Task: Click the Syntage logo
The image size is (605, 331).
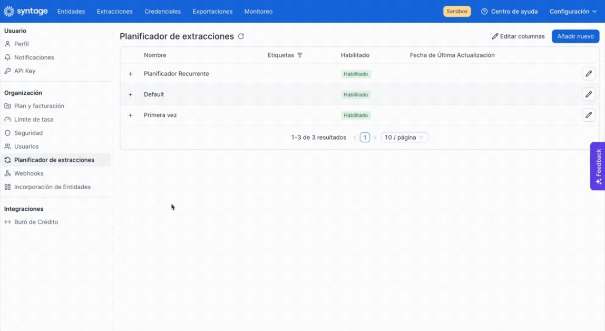Action: 25,11
